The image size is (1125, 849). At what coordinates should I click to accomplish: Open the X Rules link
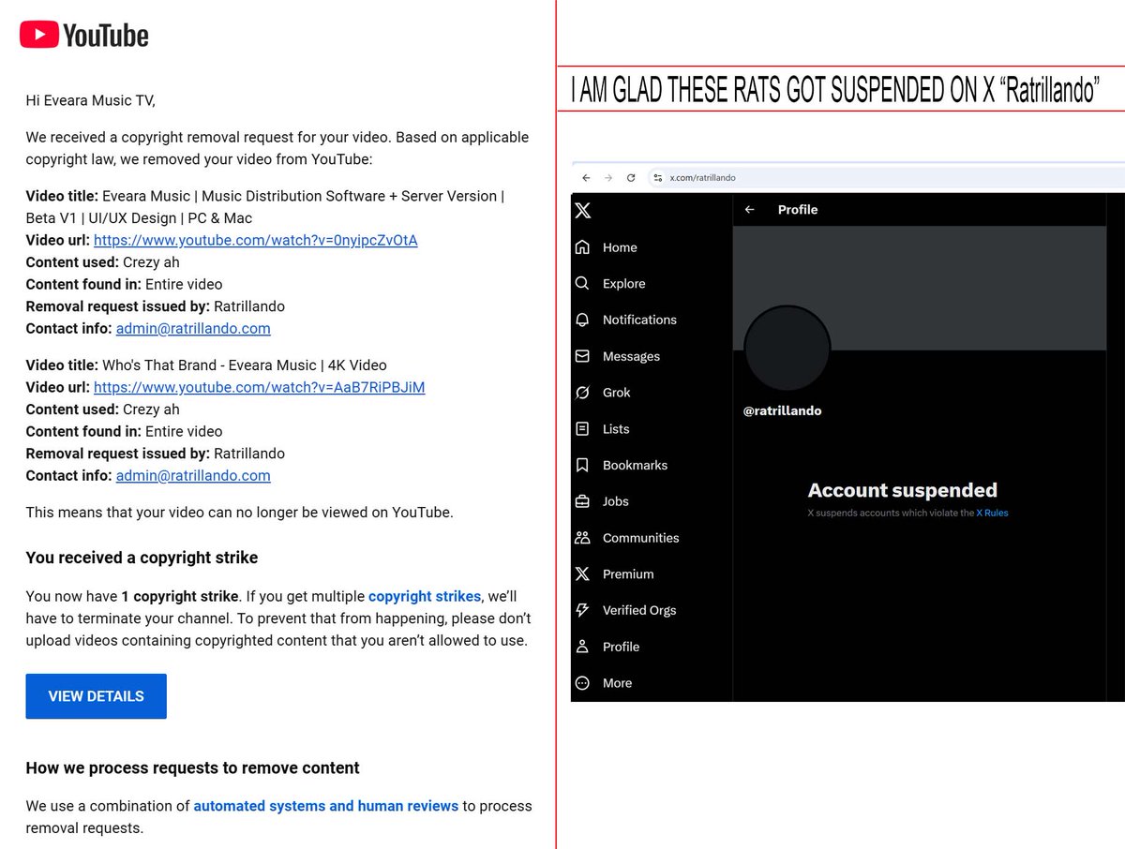992,513
